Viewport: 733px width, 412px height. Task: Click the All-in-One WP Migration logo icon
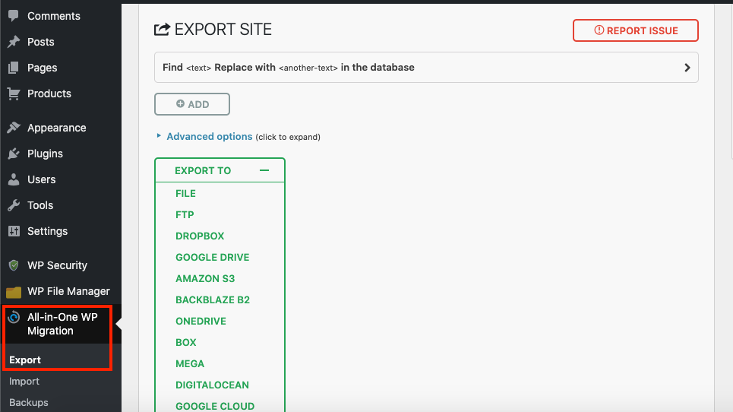pyautogui.click(x=14, y=317)
